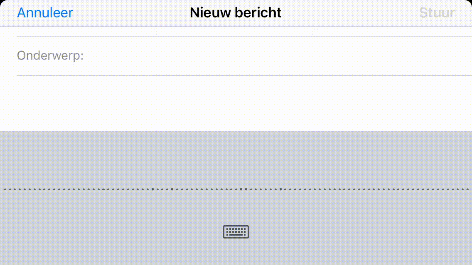Tap the right end of the dictation waveform
This screenshot has width=472, height=265.
pos(467,189)
